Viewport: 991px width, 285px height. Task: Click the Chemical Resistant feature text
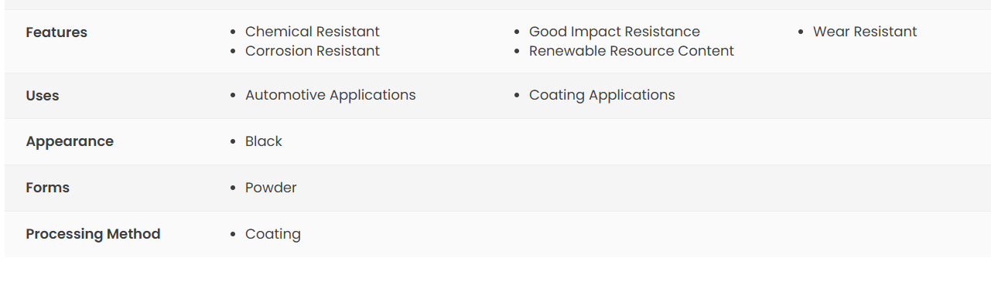point(313,32)
